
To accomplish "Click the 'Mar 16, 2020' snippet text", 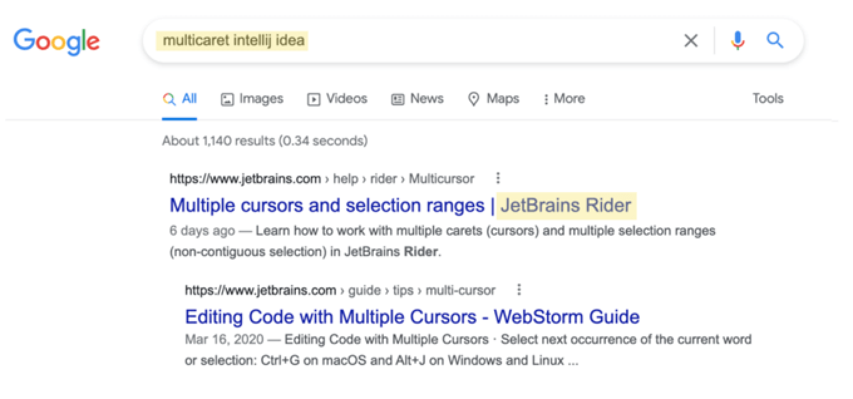I will (225, 339).
